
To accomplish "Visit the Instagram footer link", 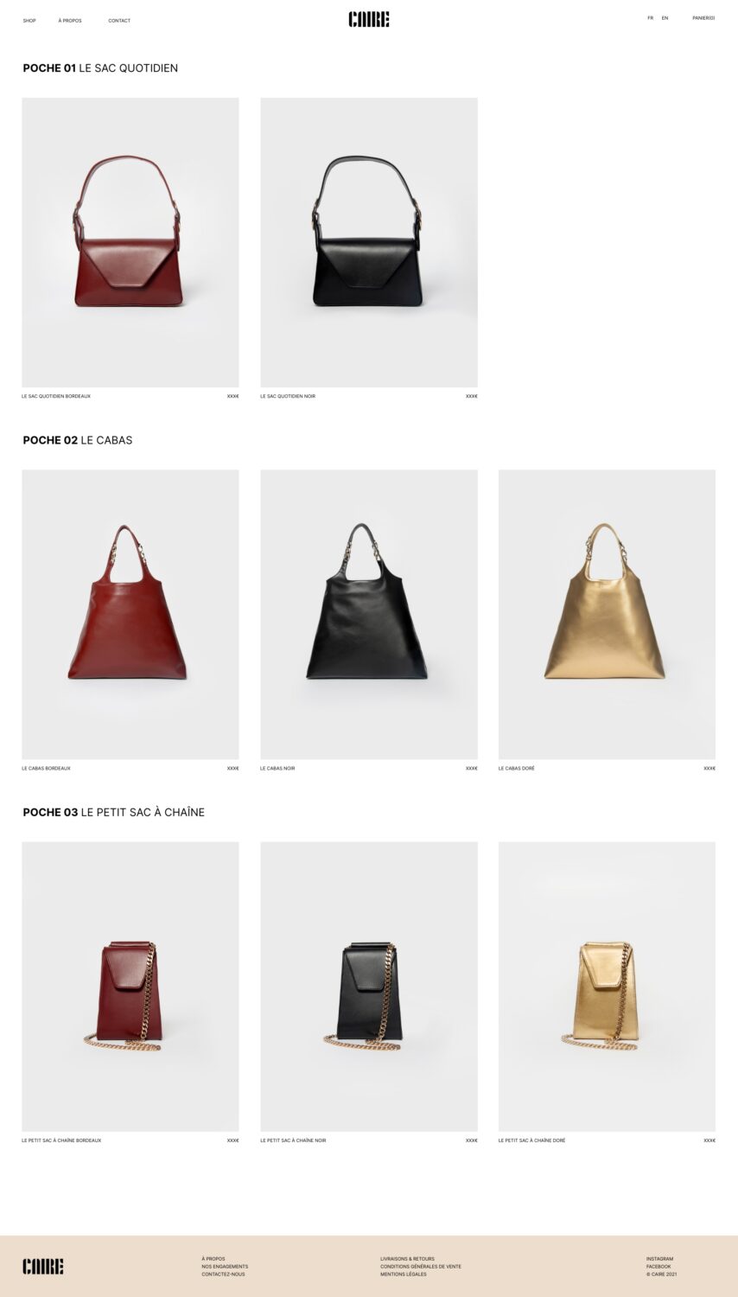I will coord(659,1259).
